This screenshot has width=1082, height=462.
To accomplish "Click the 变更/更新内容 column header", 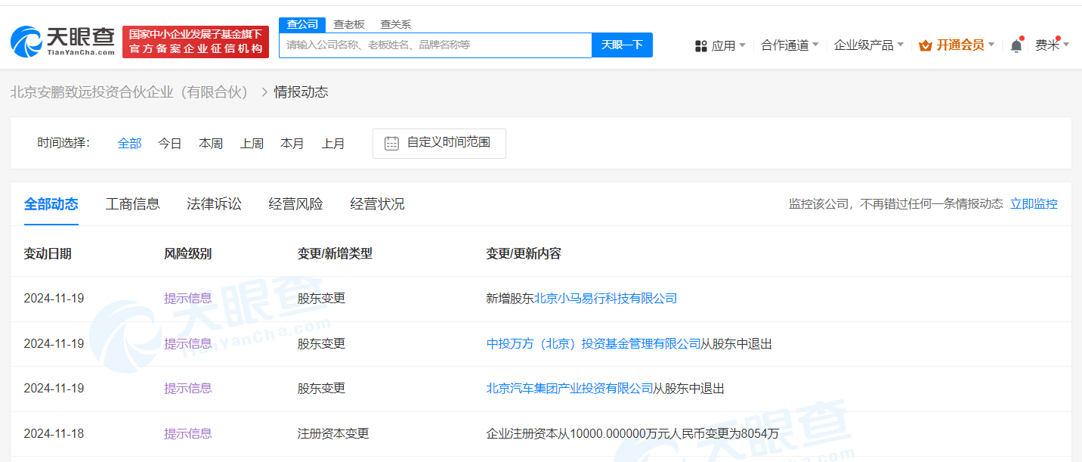I will (x=524, y=254).
